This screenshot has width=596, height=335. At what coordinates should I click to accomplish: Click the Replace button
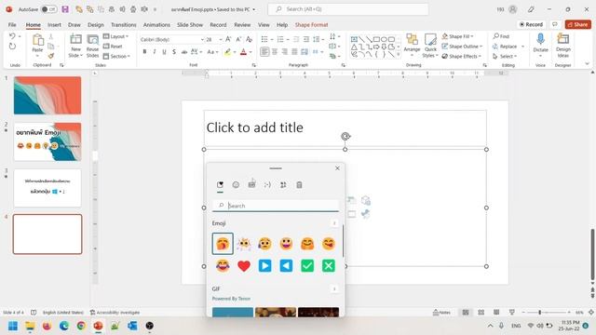[505, 47]
